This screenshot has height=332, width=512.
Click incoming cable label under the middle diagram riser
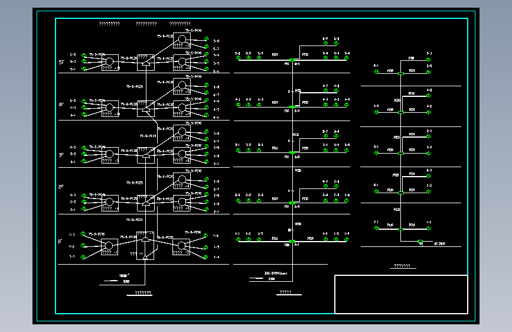(x=276, y=274)
